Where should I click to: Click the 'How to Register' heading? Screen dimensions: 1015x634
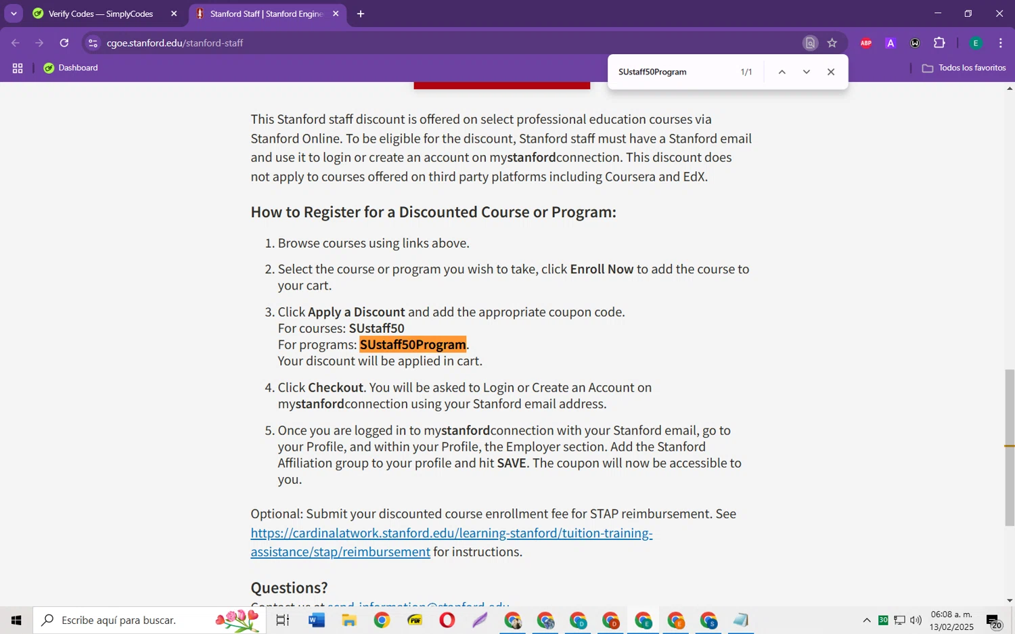[433, 212]
